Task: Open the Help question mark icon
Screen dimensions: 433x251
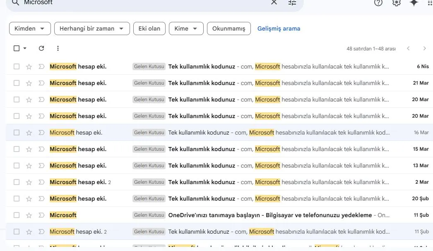Action: click(378, 3)
